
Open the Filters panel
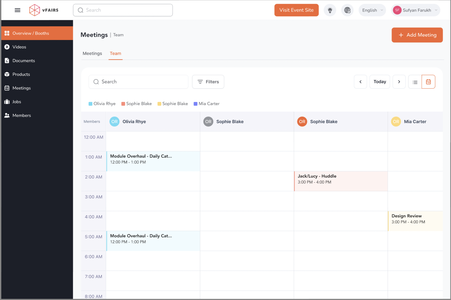[x=208, y=82]
